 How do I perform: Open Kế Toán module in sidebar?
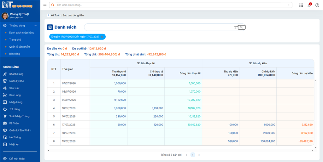(x=14, y=123)
